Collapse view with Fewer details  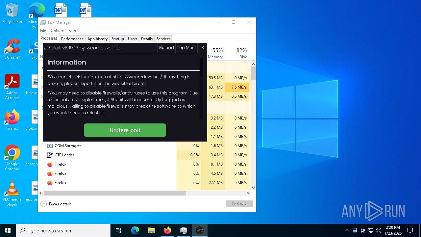[x=56, y=204]
